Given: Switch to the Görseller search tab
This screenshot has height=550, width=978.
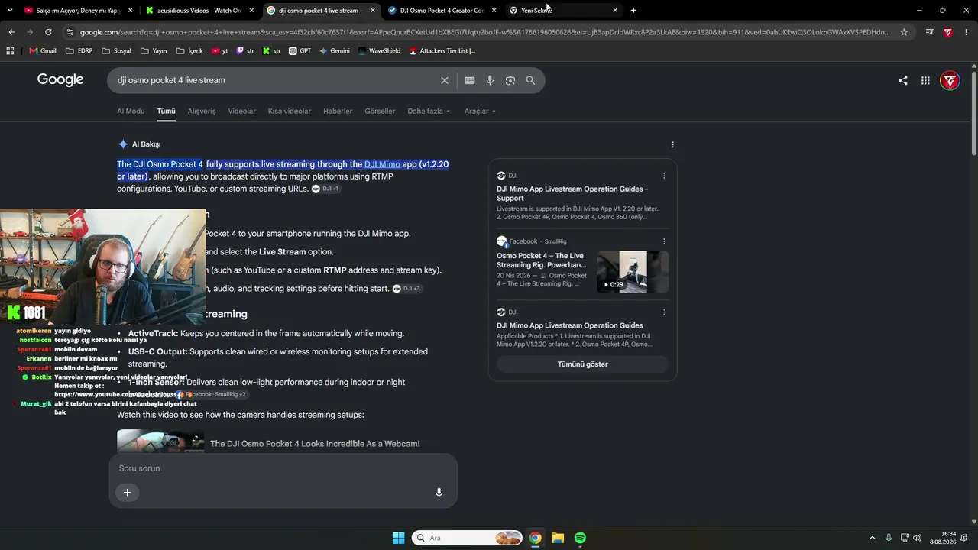Looking at the screenshot, I should pyautogui.click(x=380, y=111).
